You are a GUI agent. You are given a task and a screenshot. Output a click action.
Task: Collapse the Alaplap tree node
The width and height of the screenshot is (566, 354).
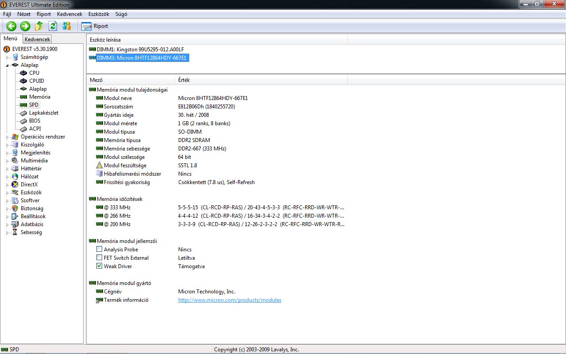tap(7, 65)
